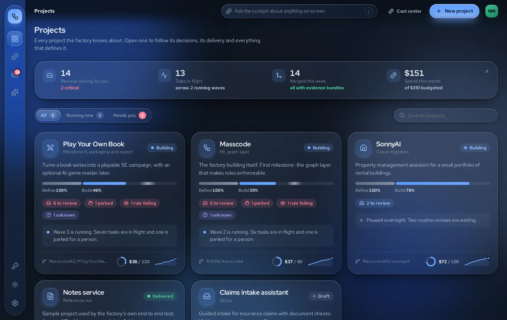Open the cockpit logo at sidebar top
Image resolution: width=507 pixels, height=320 pixels.
pyautogui.click(x=15, y=16)
